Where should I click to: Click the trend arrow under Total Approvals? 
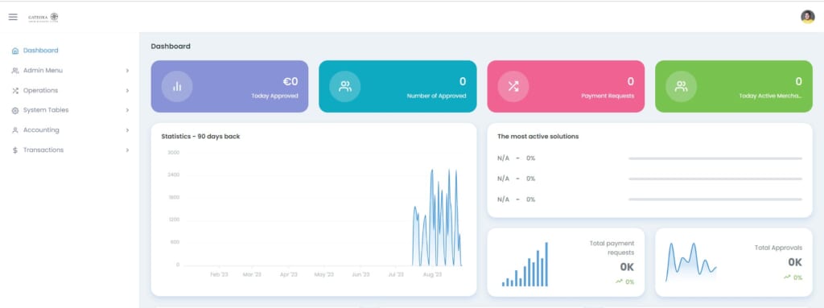787,277
